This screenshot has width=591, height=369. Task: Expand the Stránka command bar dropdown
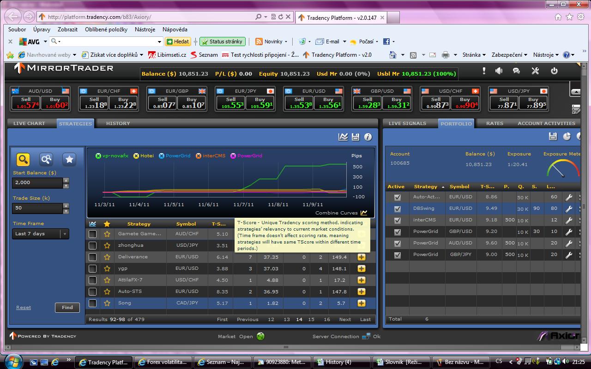[x=484, y=55]
